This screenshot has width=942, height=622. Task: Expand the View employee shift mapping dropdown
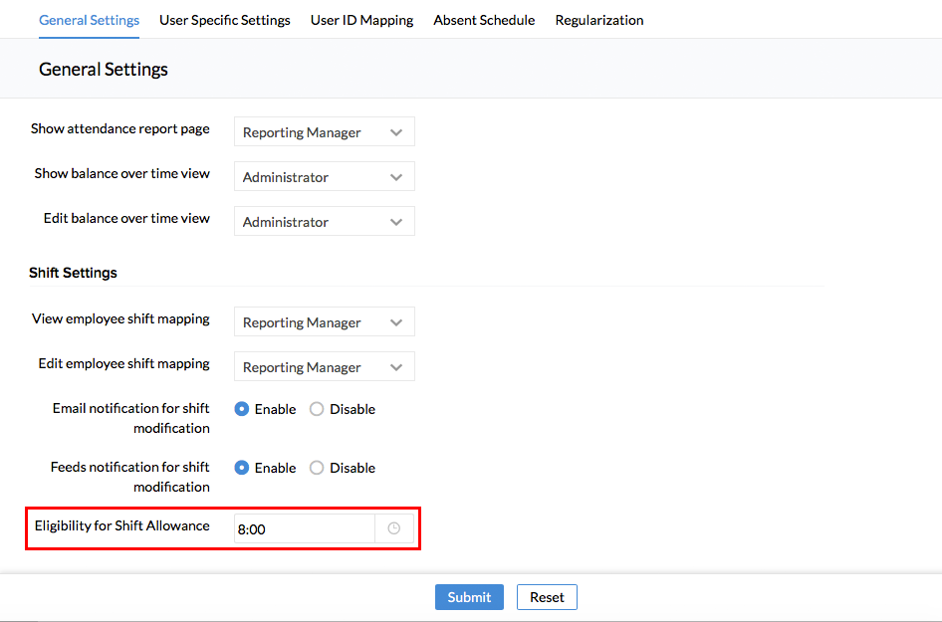coord(324,322)
